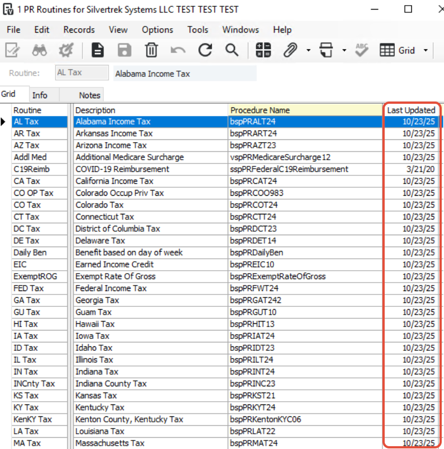Click the ABC spell check icon
This screenshot has width=444, height=449.
362,50
